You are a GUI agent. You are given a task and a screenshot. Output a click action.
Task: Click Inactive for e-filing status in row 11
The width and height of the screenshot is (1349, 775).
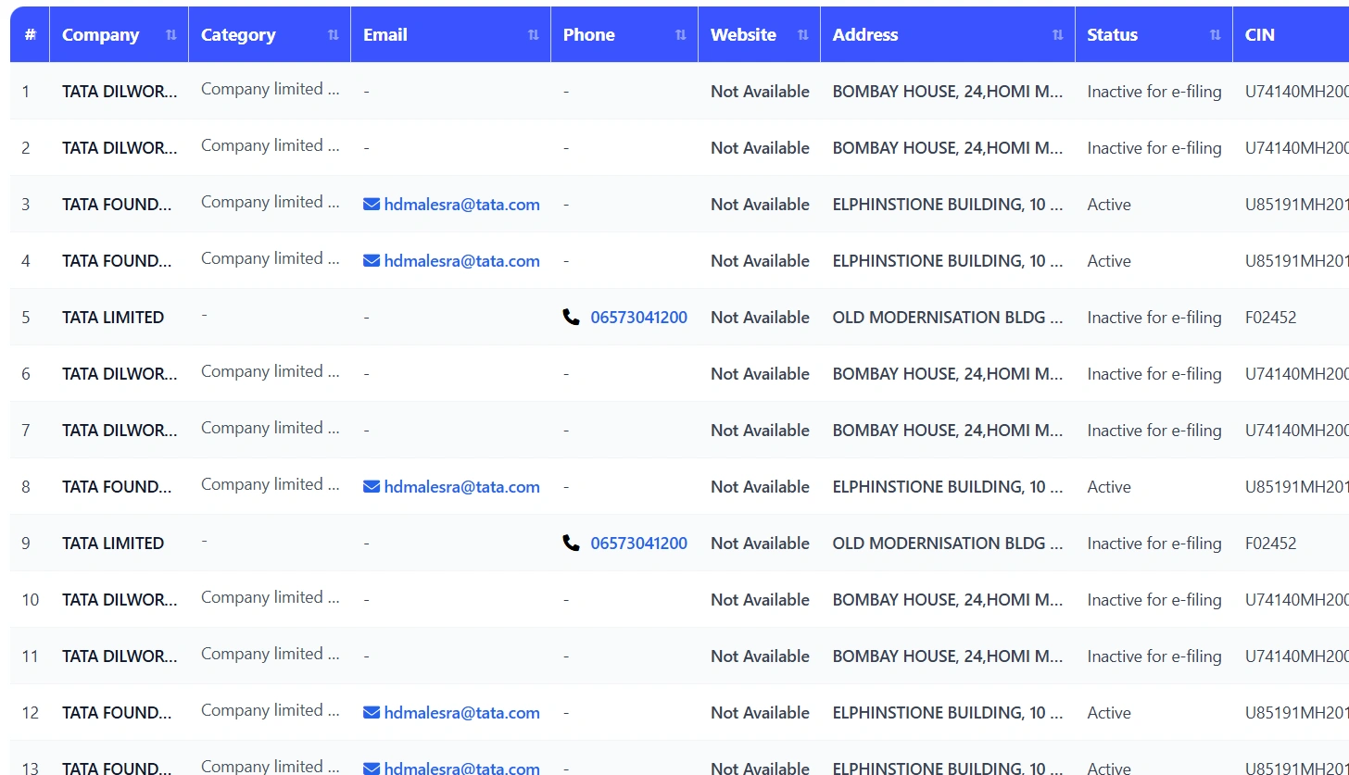pos(1154,656)
